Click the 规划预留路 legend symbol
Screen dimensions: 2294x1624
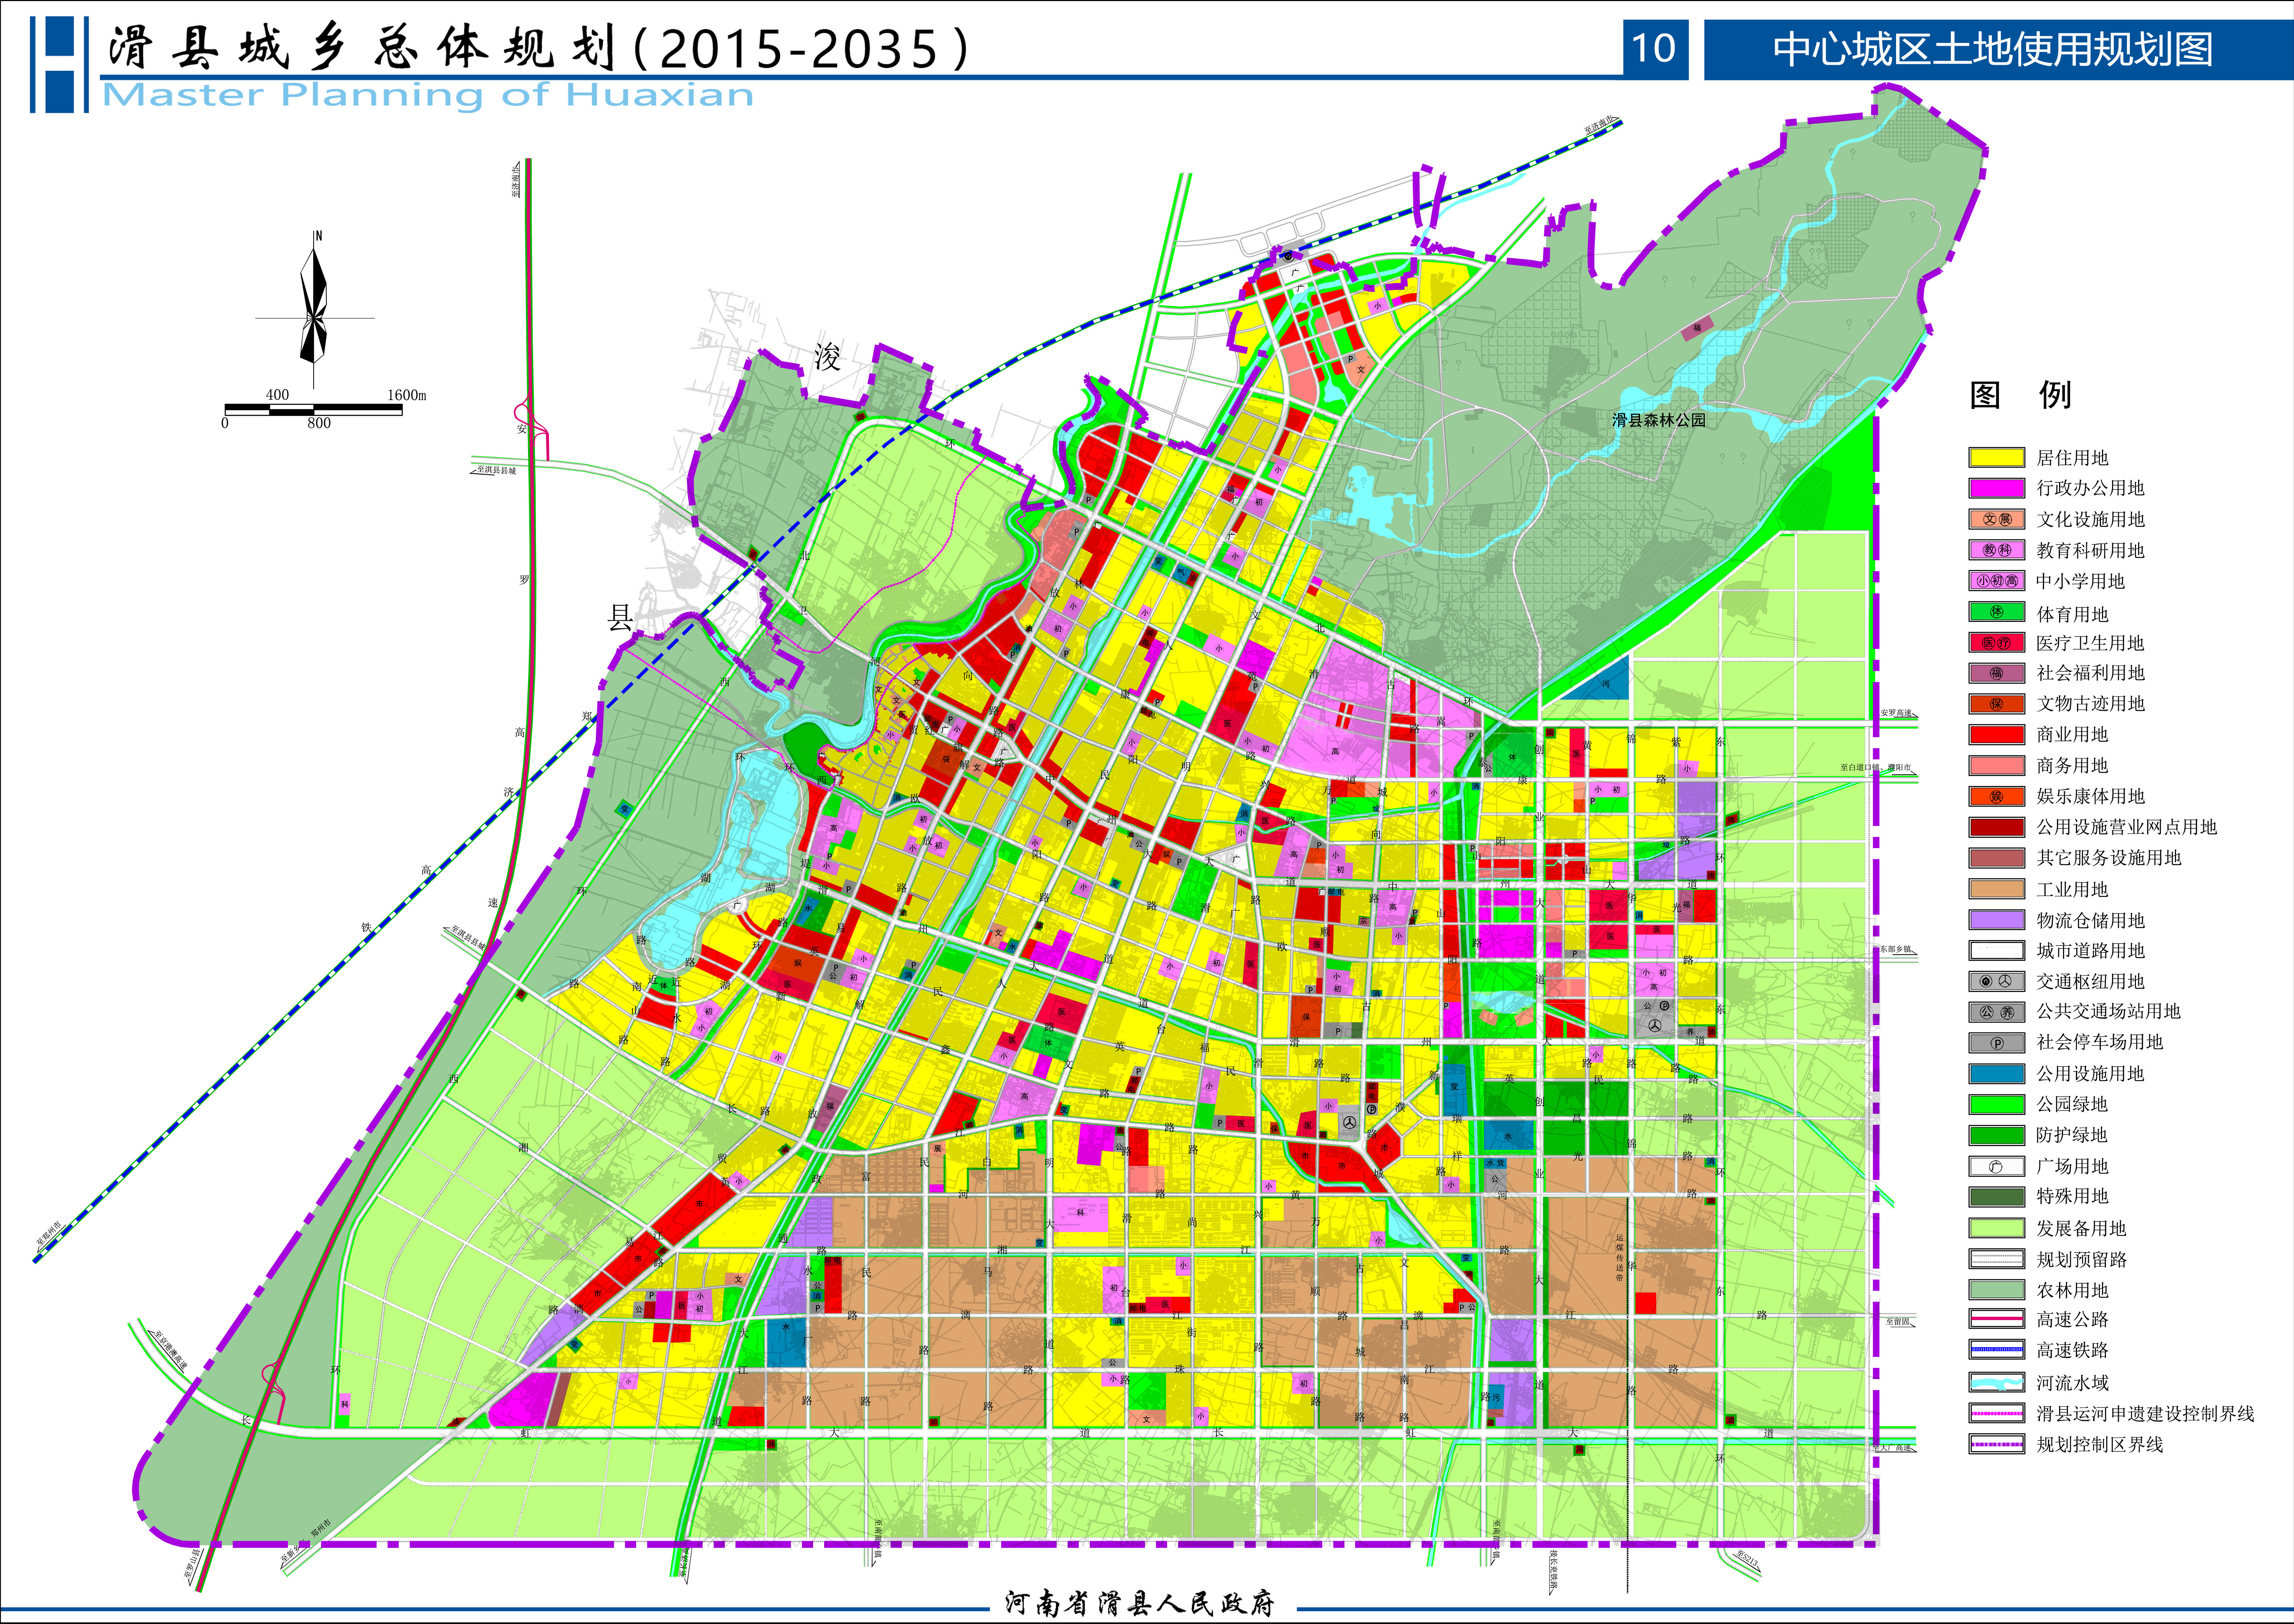(1996, 1259)
